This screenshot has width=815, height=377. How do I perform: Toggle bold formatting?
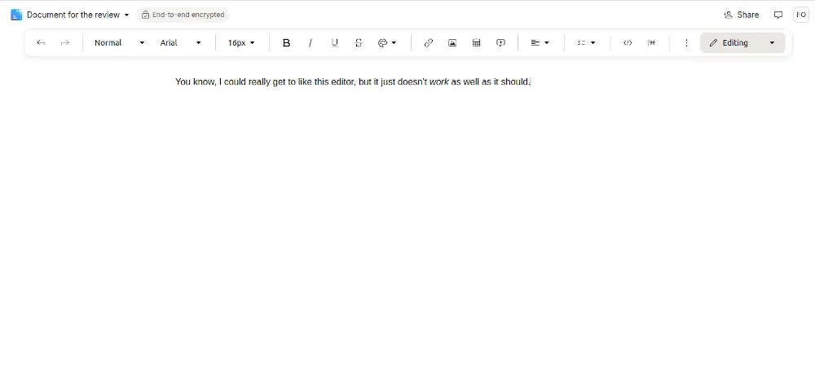(x=286, y=43)
